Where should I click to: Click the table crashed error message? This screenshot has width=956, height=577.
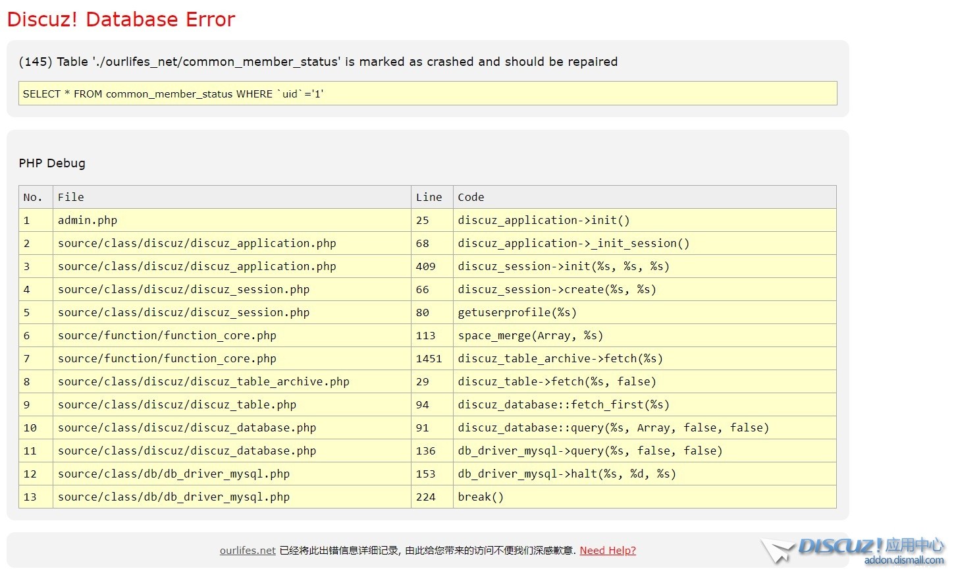pos(318,62)
